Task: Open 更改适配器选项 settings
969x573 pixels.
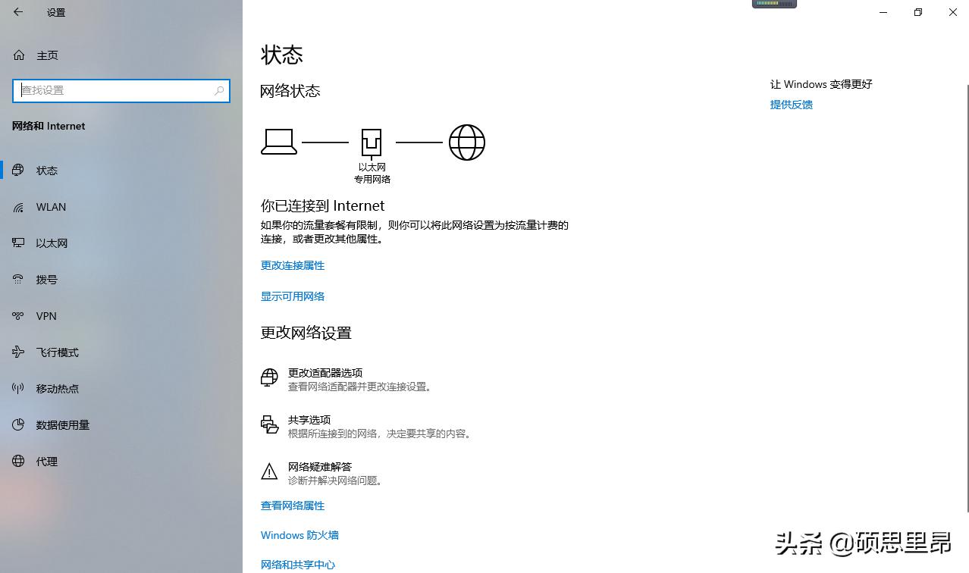Action: [325, 373]
